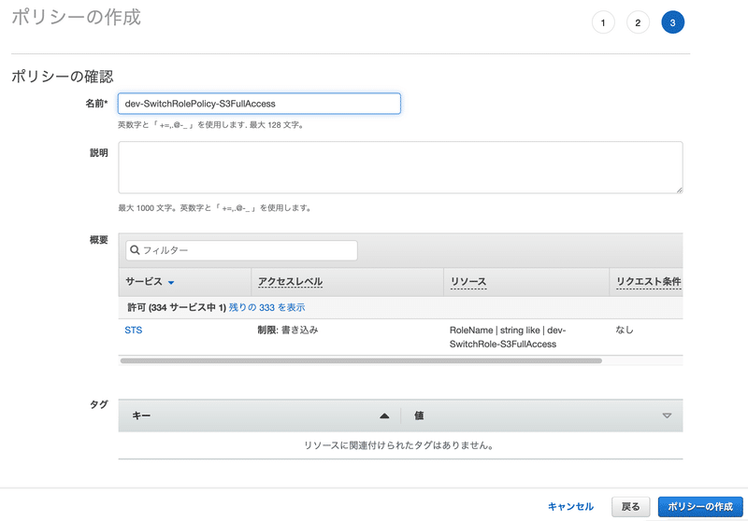Viewport: 748px width, 521px height.
Task: Click the no tags associated message
Action: click(400, 445)
